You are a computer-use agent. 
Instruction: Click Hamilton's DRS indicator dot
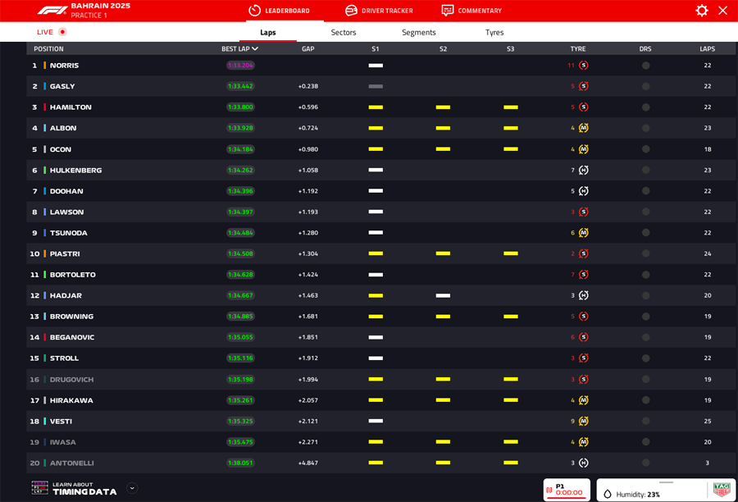pos(645,107)
